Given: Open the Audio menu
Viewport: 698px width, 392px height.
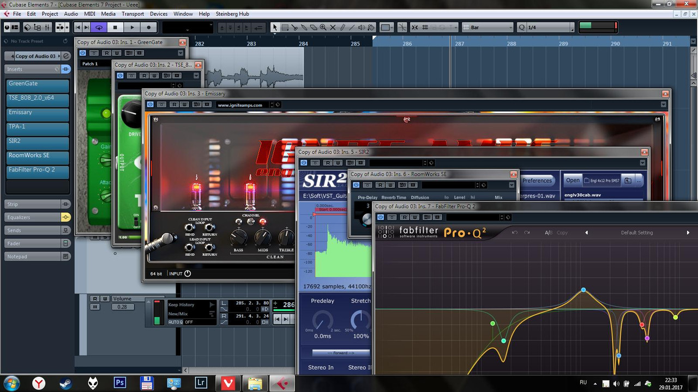Looking at the screenshot, I should coord(71,14).
